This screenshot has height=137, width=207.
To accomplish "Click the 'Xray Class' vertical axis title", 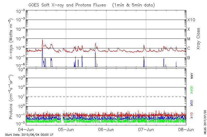I will point(198,39).
